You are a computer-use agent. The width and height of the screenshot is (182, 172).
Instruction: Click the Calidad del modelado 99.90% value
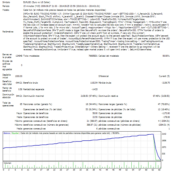(166, 56)
